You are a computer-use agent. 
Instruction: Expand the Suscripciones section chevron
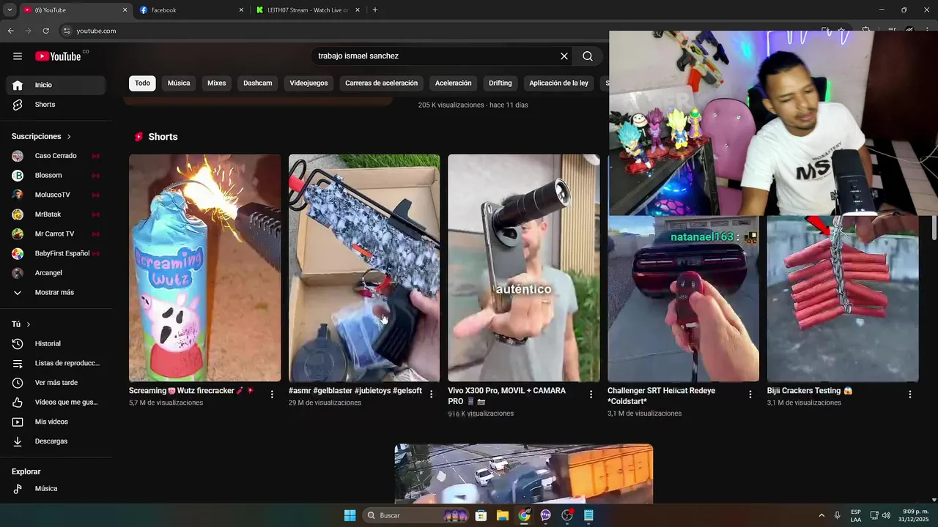[x=69, y=137]
